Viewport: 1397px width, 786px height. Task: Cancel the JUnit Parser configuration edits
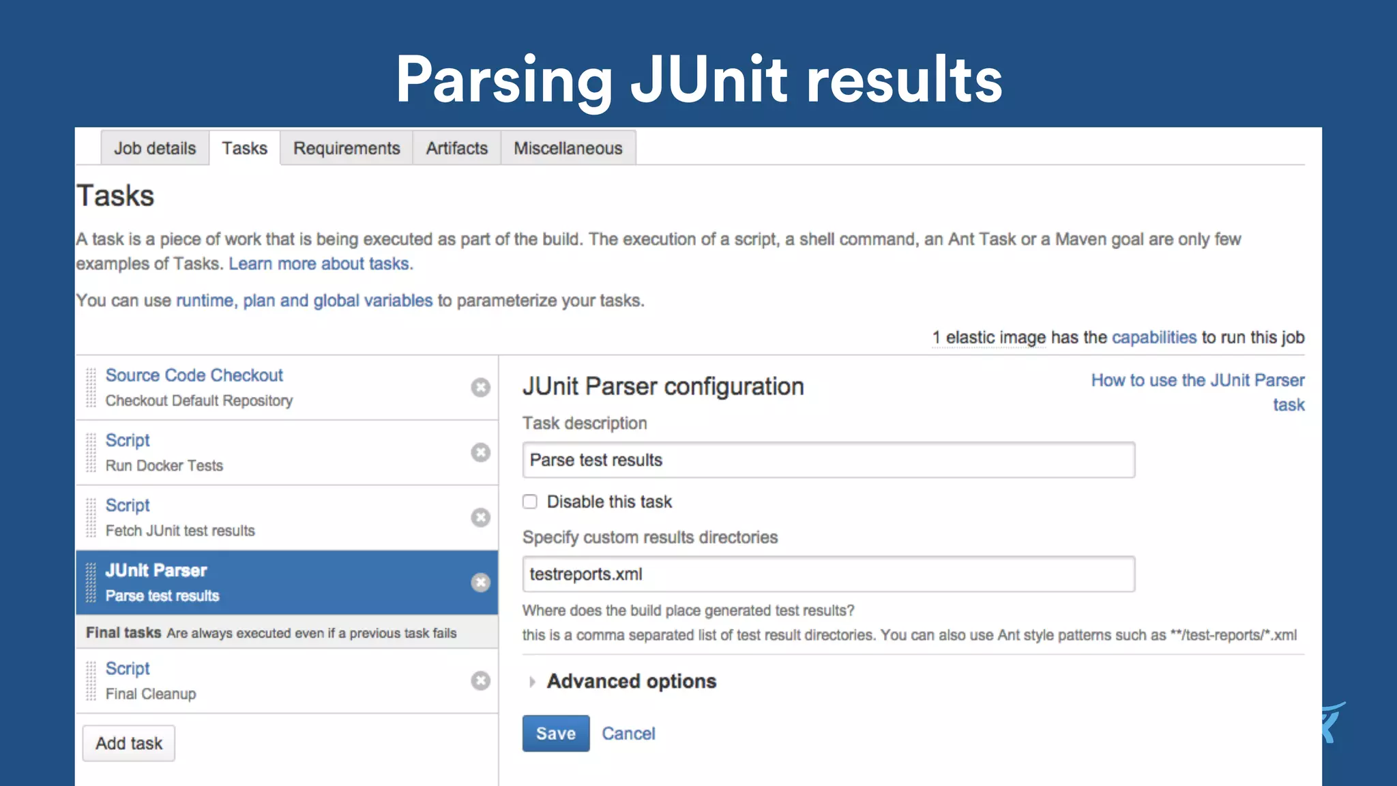628,733
